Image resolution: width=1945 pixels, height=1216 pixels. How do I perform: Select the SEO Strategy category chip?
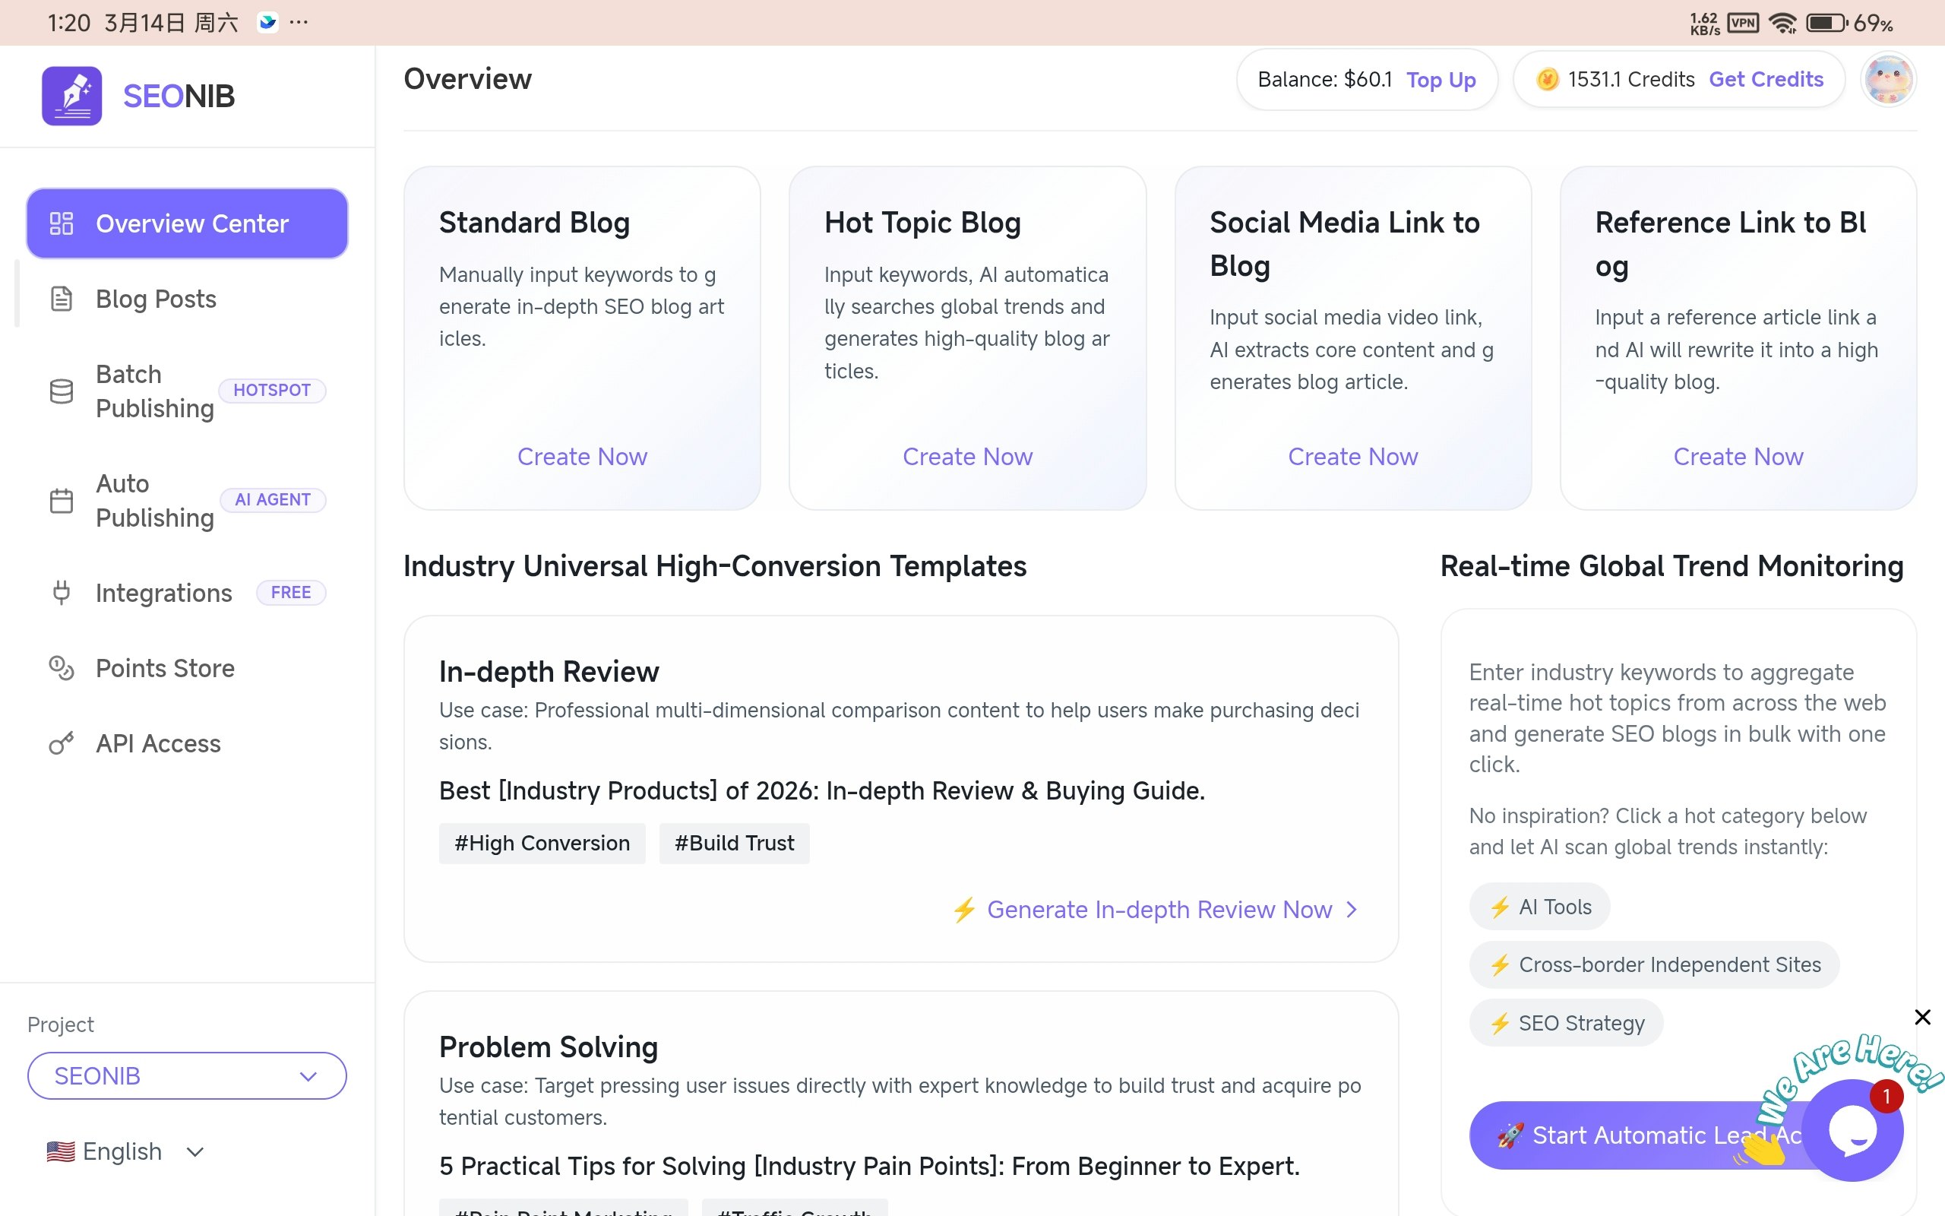coord(1565,1022)
